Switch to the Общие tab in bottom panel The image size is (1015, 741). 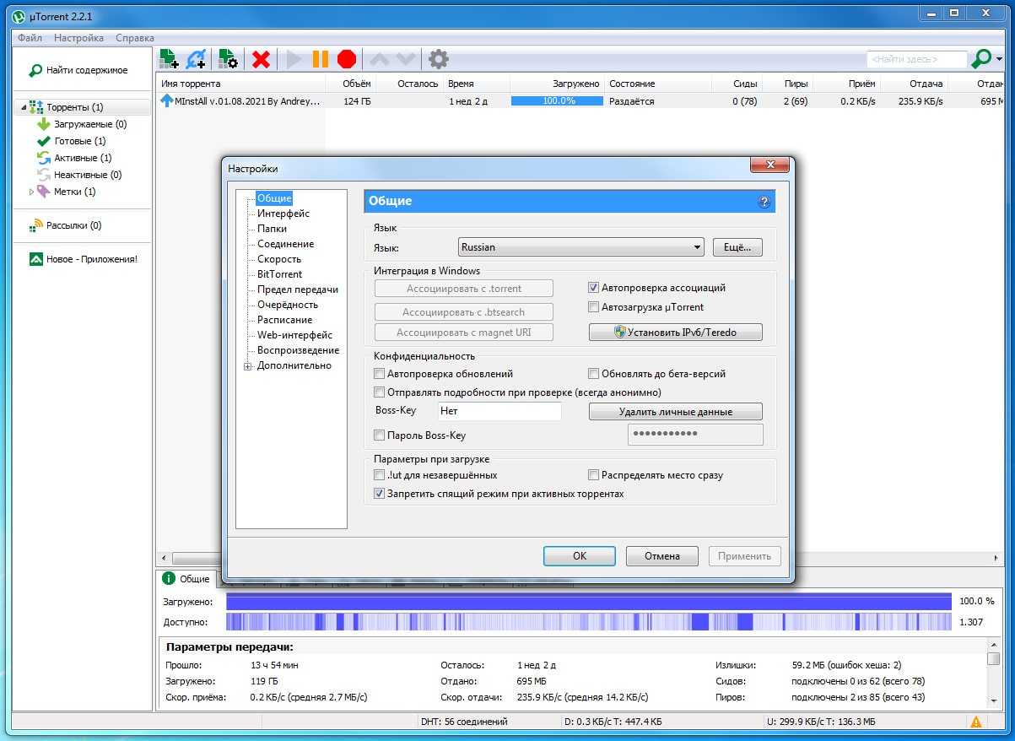click(x=186, y=578)
